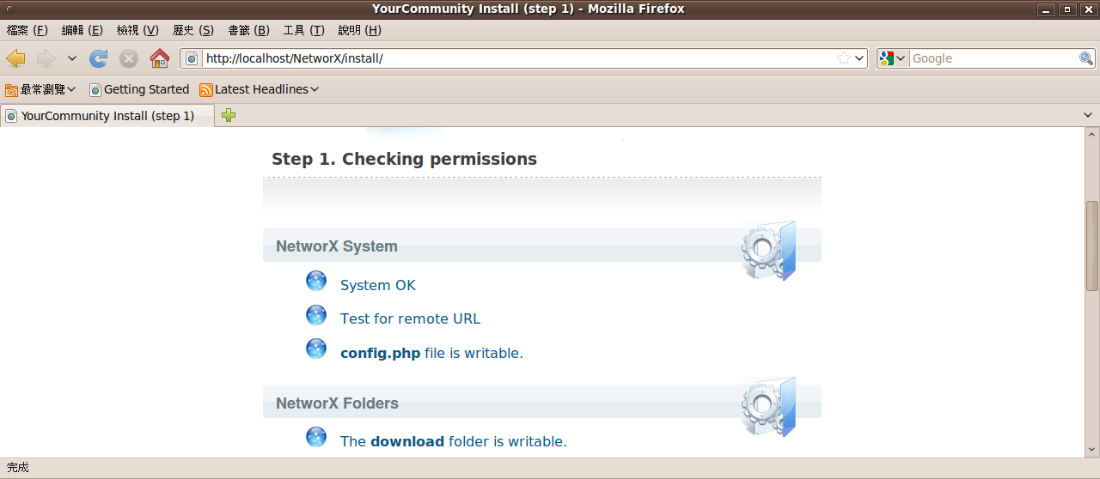This screenshot has height=479, width=1100.
Task: Click the 'Step 1. Checking permissions' heading
Action: coord(404,159)
